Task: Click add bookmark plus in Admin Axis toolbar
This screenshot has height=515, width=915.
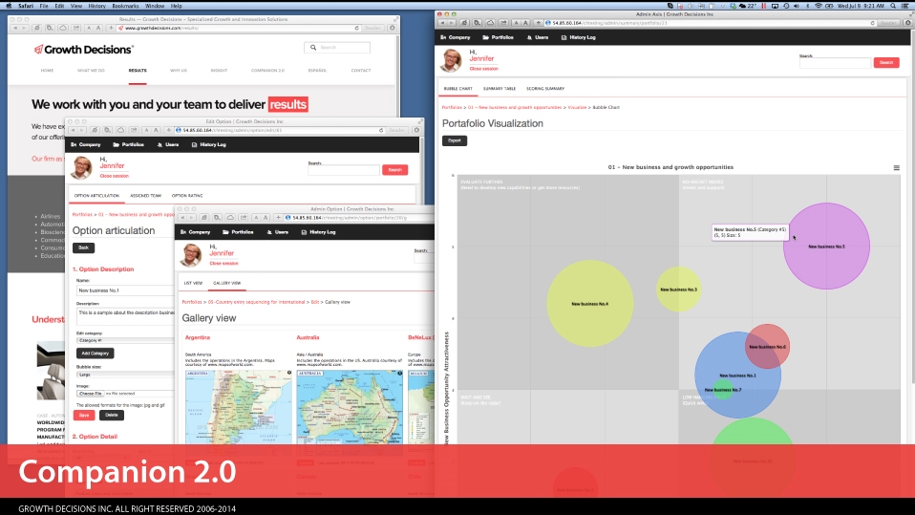Action: point(538,23)
